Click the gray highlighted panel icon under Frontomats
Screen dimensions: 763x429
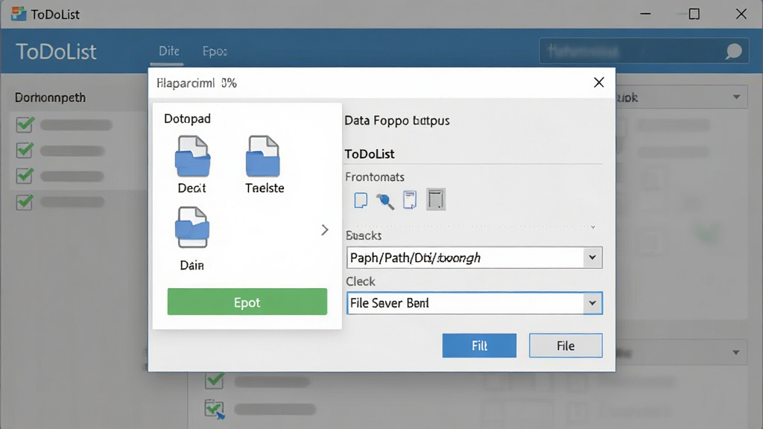click(x=435, y=200)
